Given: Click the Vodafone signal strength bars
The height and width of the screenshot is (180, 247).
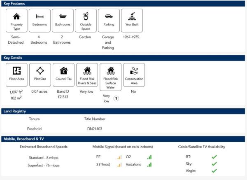Looking at the screenshot, I should pos(149,165).
